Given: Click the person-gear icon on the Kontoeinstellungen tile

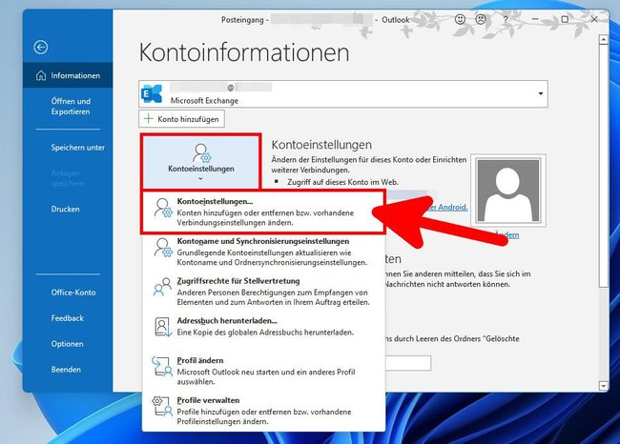Looking at the screenshot, I should point(201,153).
